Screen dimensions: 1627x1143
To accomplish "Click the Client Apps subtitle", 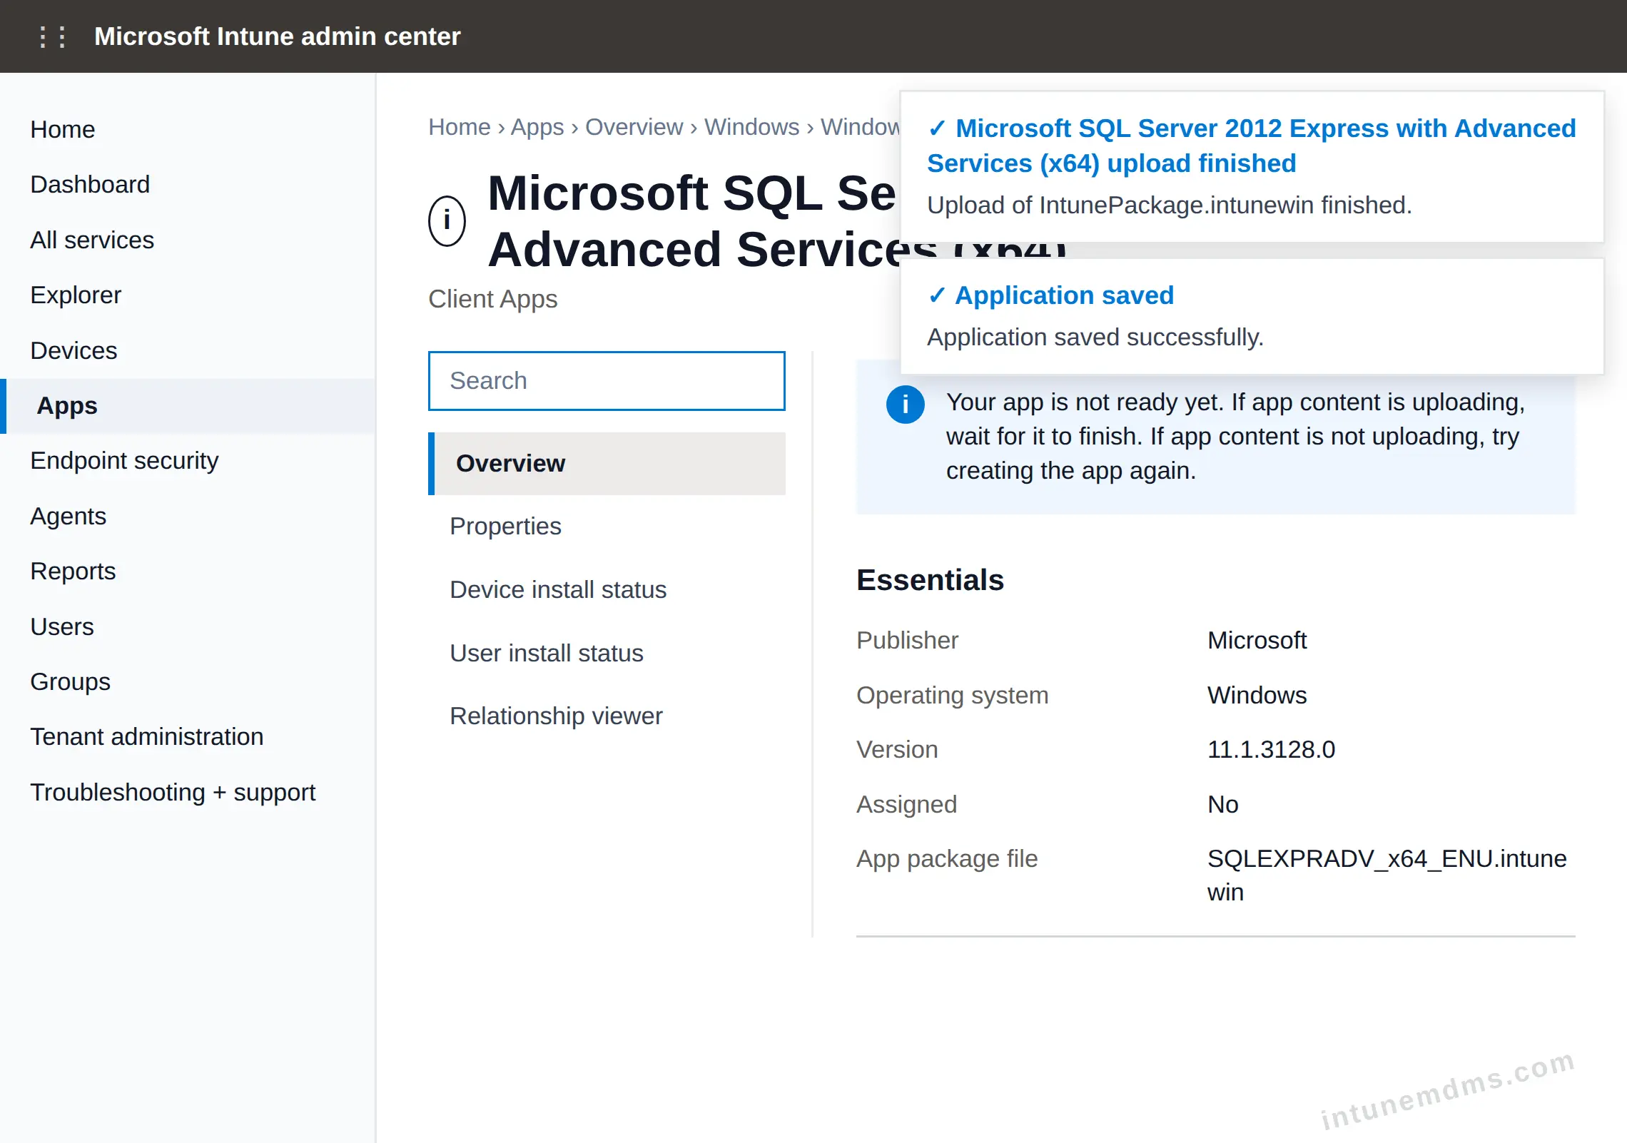I will (x=492, y=299).
